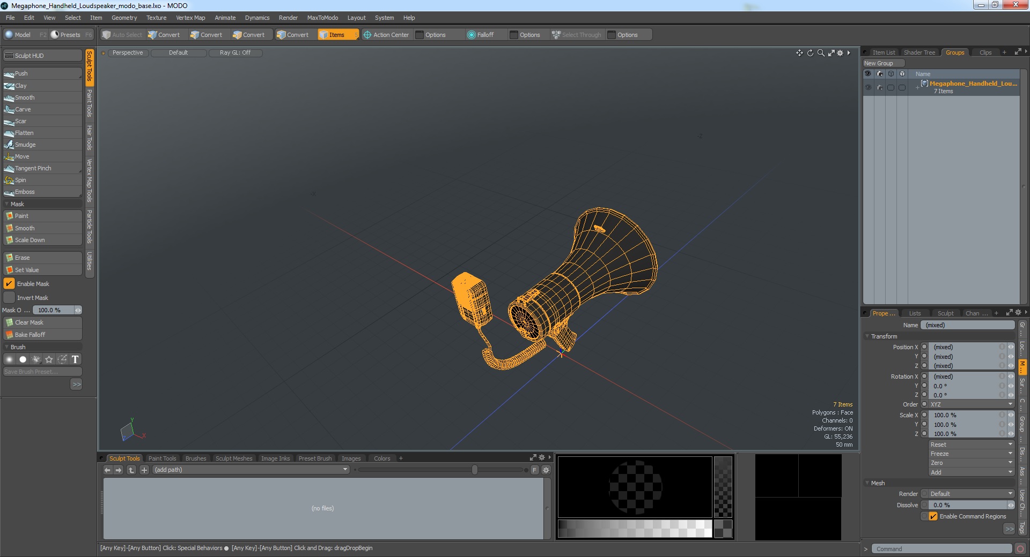
Task: Select the star brush tip icon
Action: (x=49, y=359)
